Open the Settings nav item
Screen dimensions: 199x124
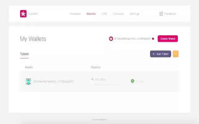135,14
